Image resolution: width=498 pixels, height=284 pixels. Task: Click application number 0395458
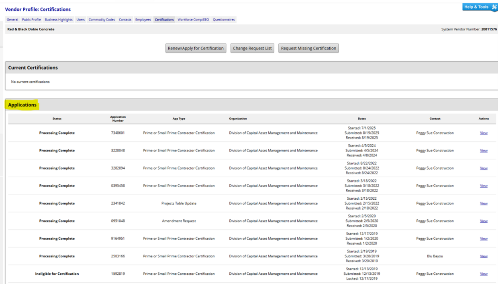coord(118,186)
